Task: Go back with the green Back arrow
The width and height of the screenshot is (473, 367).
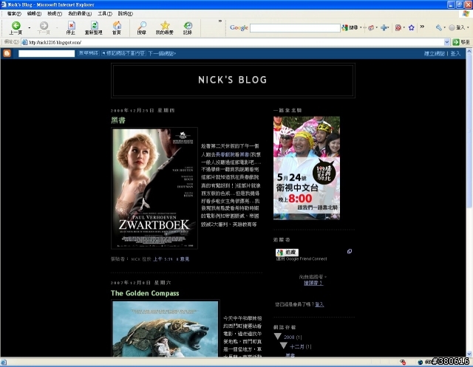Action: [x=16, y=28]
